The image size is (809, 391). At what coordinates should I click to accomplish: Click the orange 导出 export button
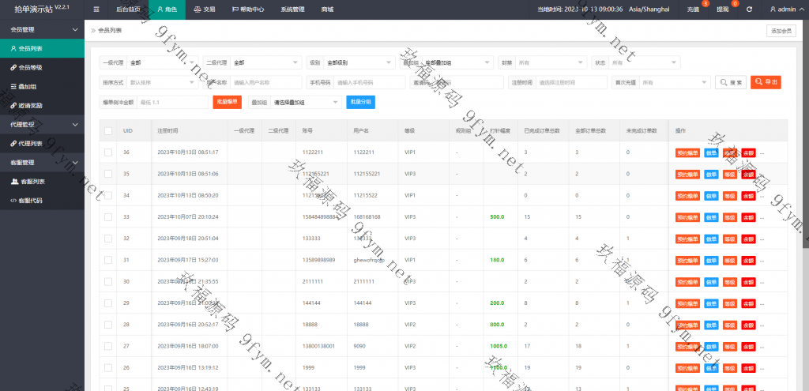pyautogui.click(x=766, y=82)
